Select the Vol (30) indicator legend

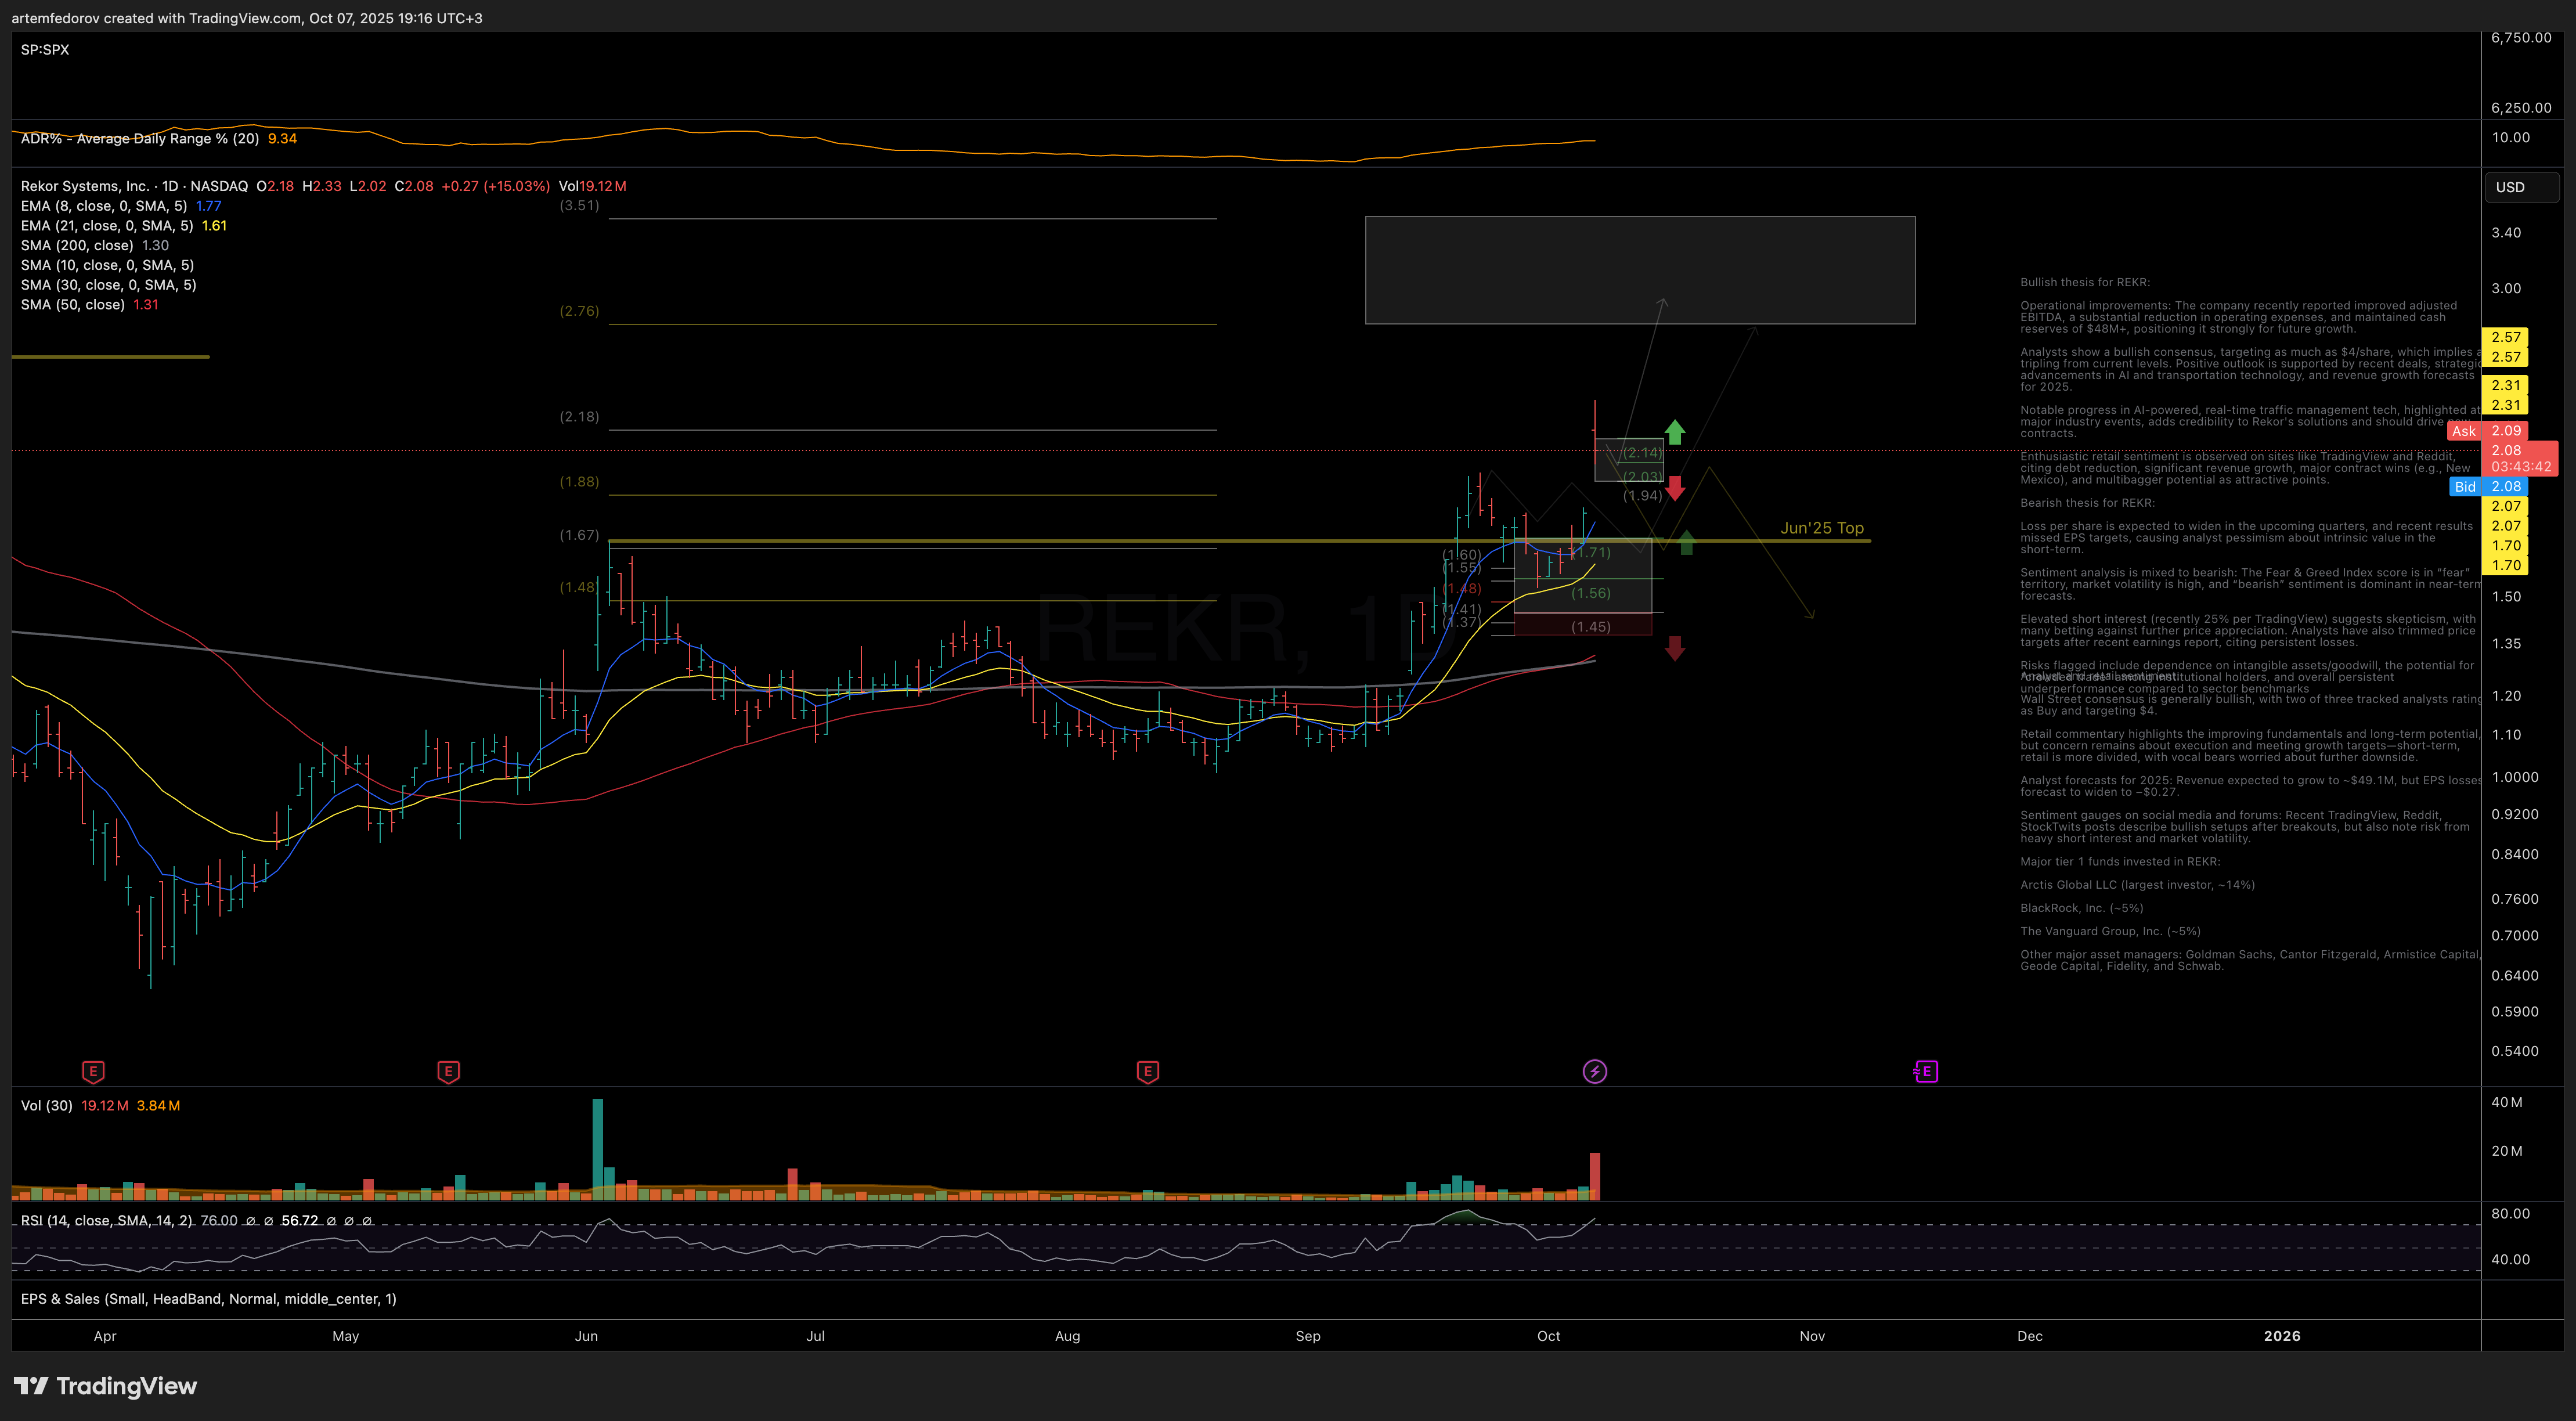click(100, 1106)
